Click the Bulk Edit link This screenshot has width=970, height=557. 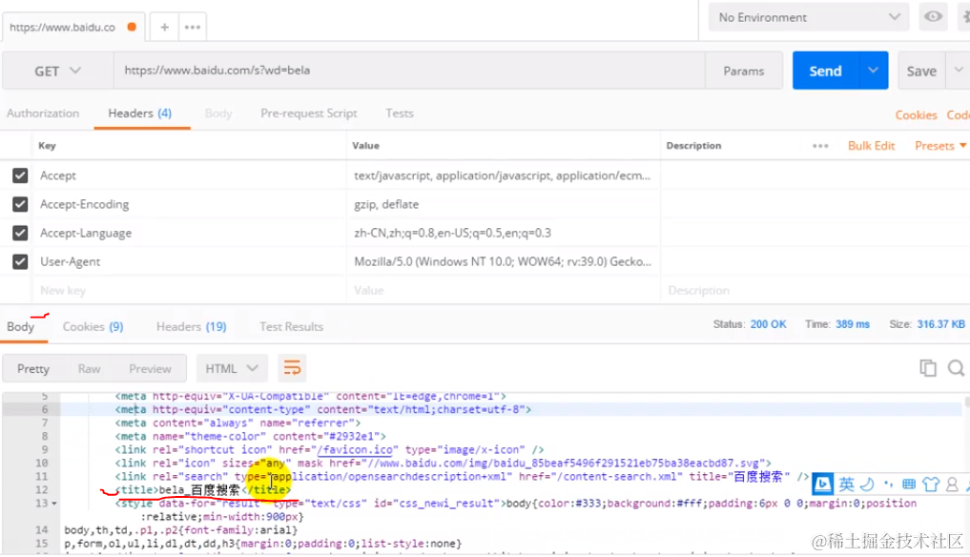click(871, 146)
